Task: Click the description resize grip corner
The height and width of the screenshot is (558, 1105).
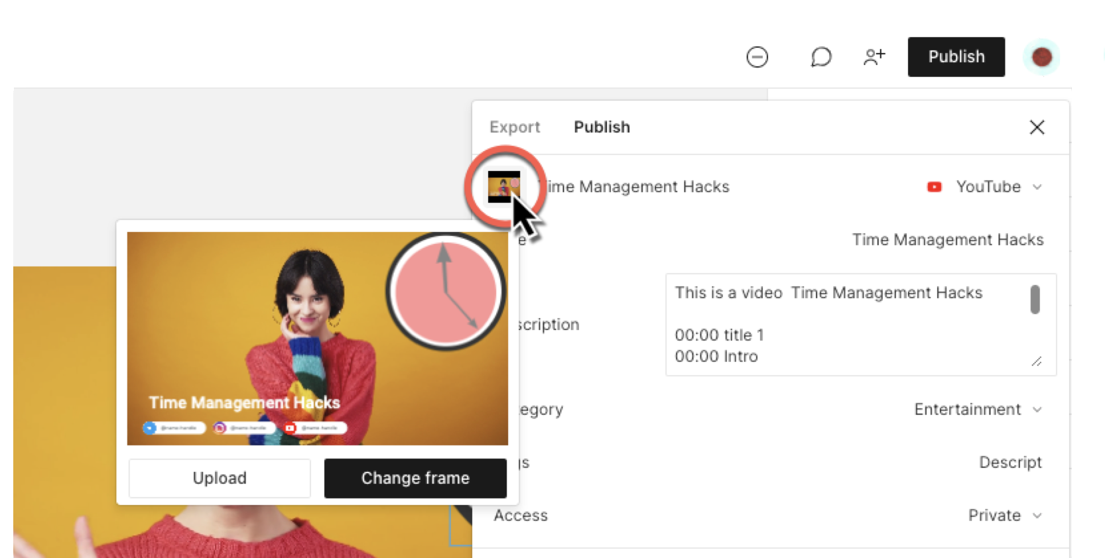Action: pos(1037,361)
